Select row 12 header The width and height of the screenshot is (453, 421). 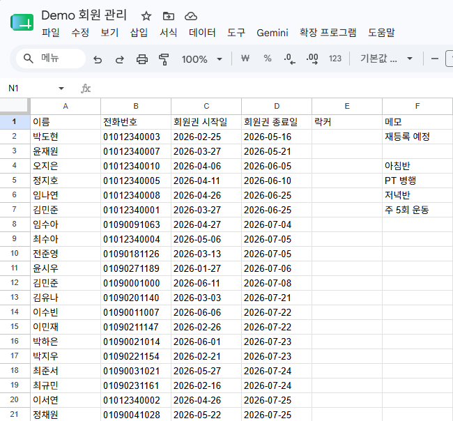point(15,282)
